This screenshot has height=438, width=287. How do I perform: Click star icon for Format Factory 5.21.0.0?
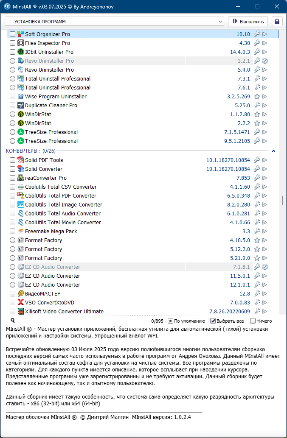257,258
